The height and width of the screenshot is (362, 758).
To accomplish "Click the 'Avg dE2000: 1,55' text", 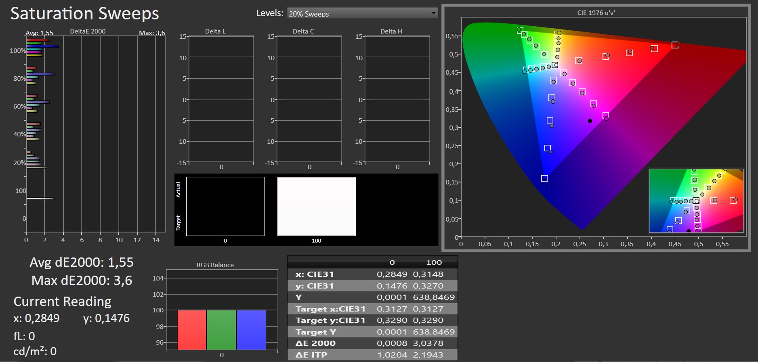I will (x=82, y=262).
